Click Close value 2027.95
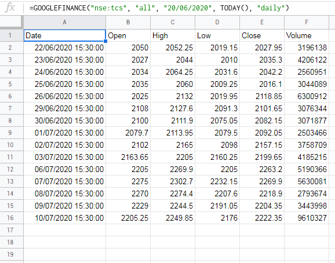335x263 pixels. click(262, 48)
